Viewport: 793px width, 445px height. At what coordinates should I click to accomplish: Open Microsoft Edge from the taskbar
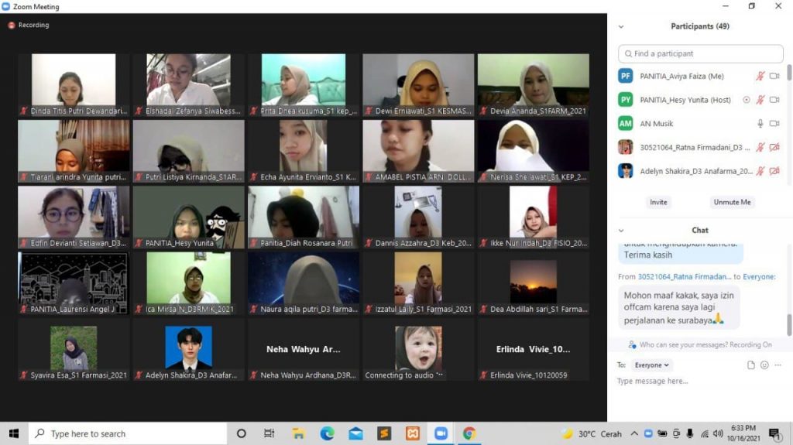pyautogui.click(x=327, y=433)
